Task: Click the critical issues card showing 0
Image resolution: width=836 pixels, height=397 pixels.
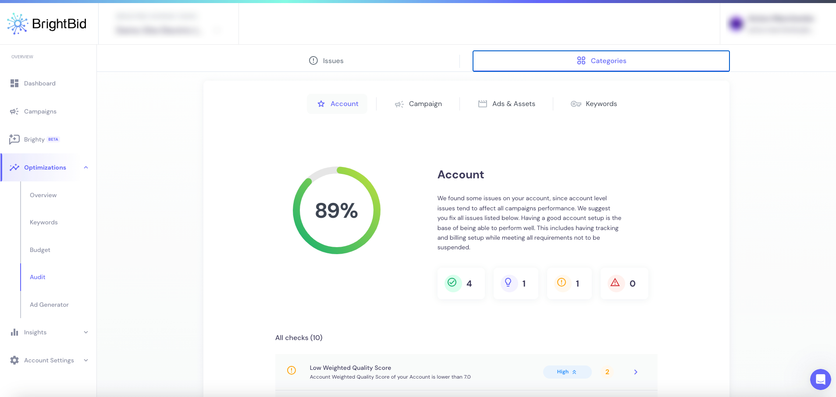Action: click(624, 284)
